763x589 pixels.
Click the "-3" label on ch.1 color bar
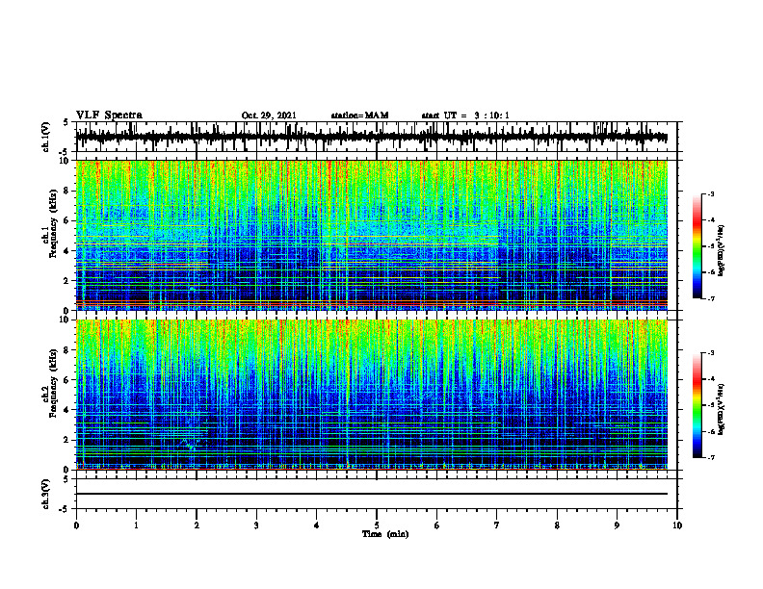710,193
